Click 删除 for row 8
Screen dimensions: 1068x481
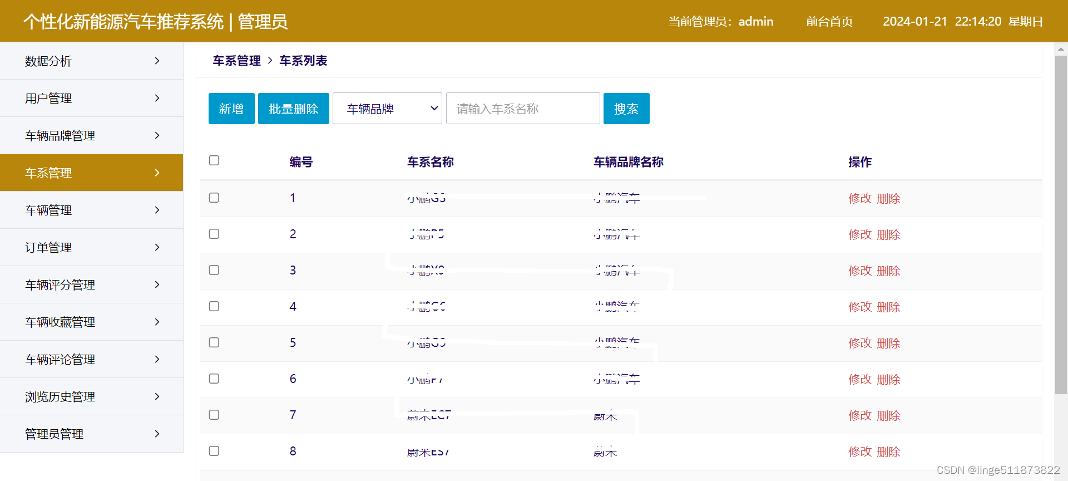888,451
